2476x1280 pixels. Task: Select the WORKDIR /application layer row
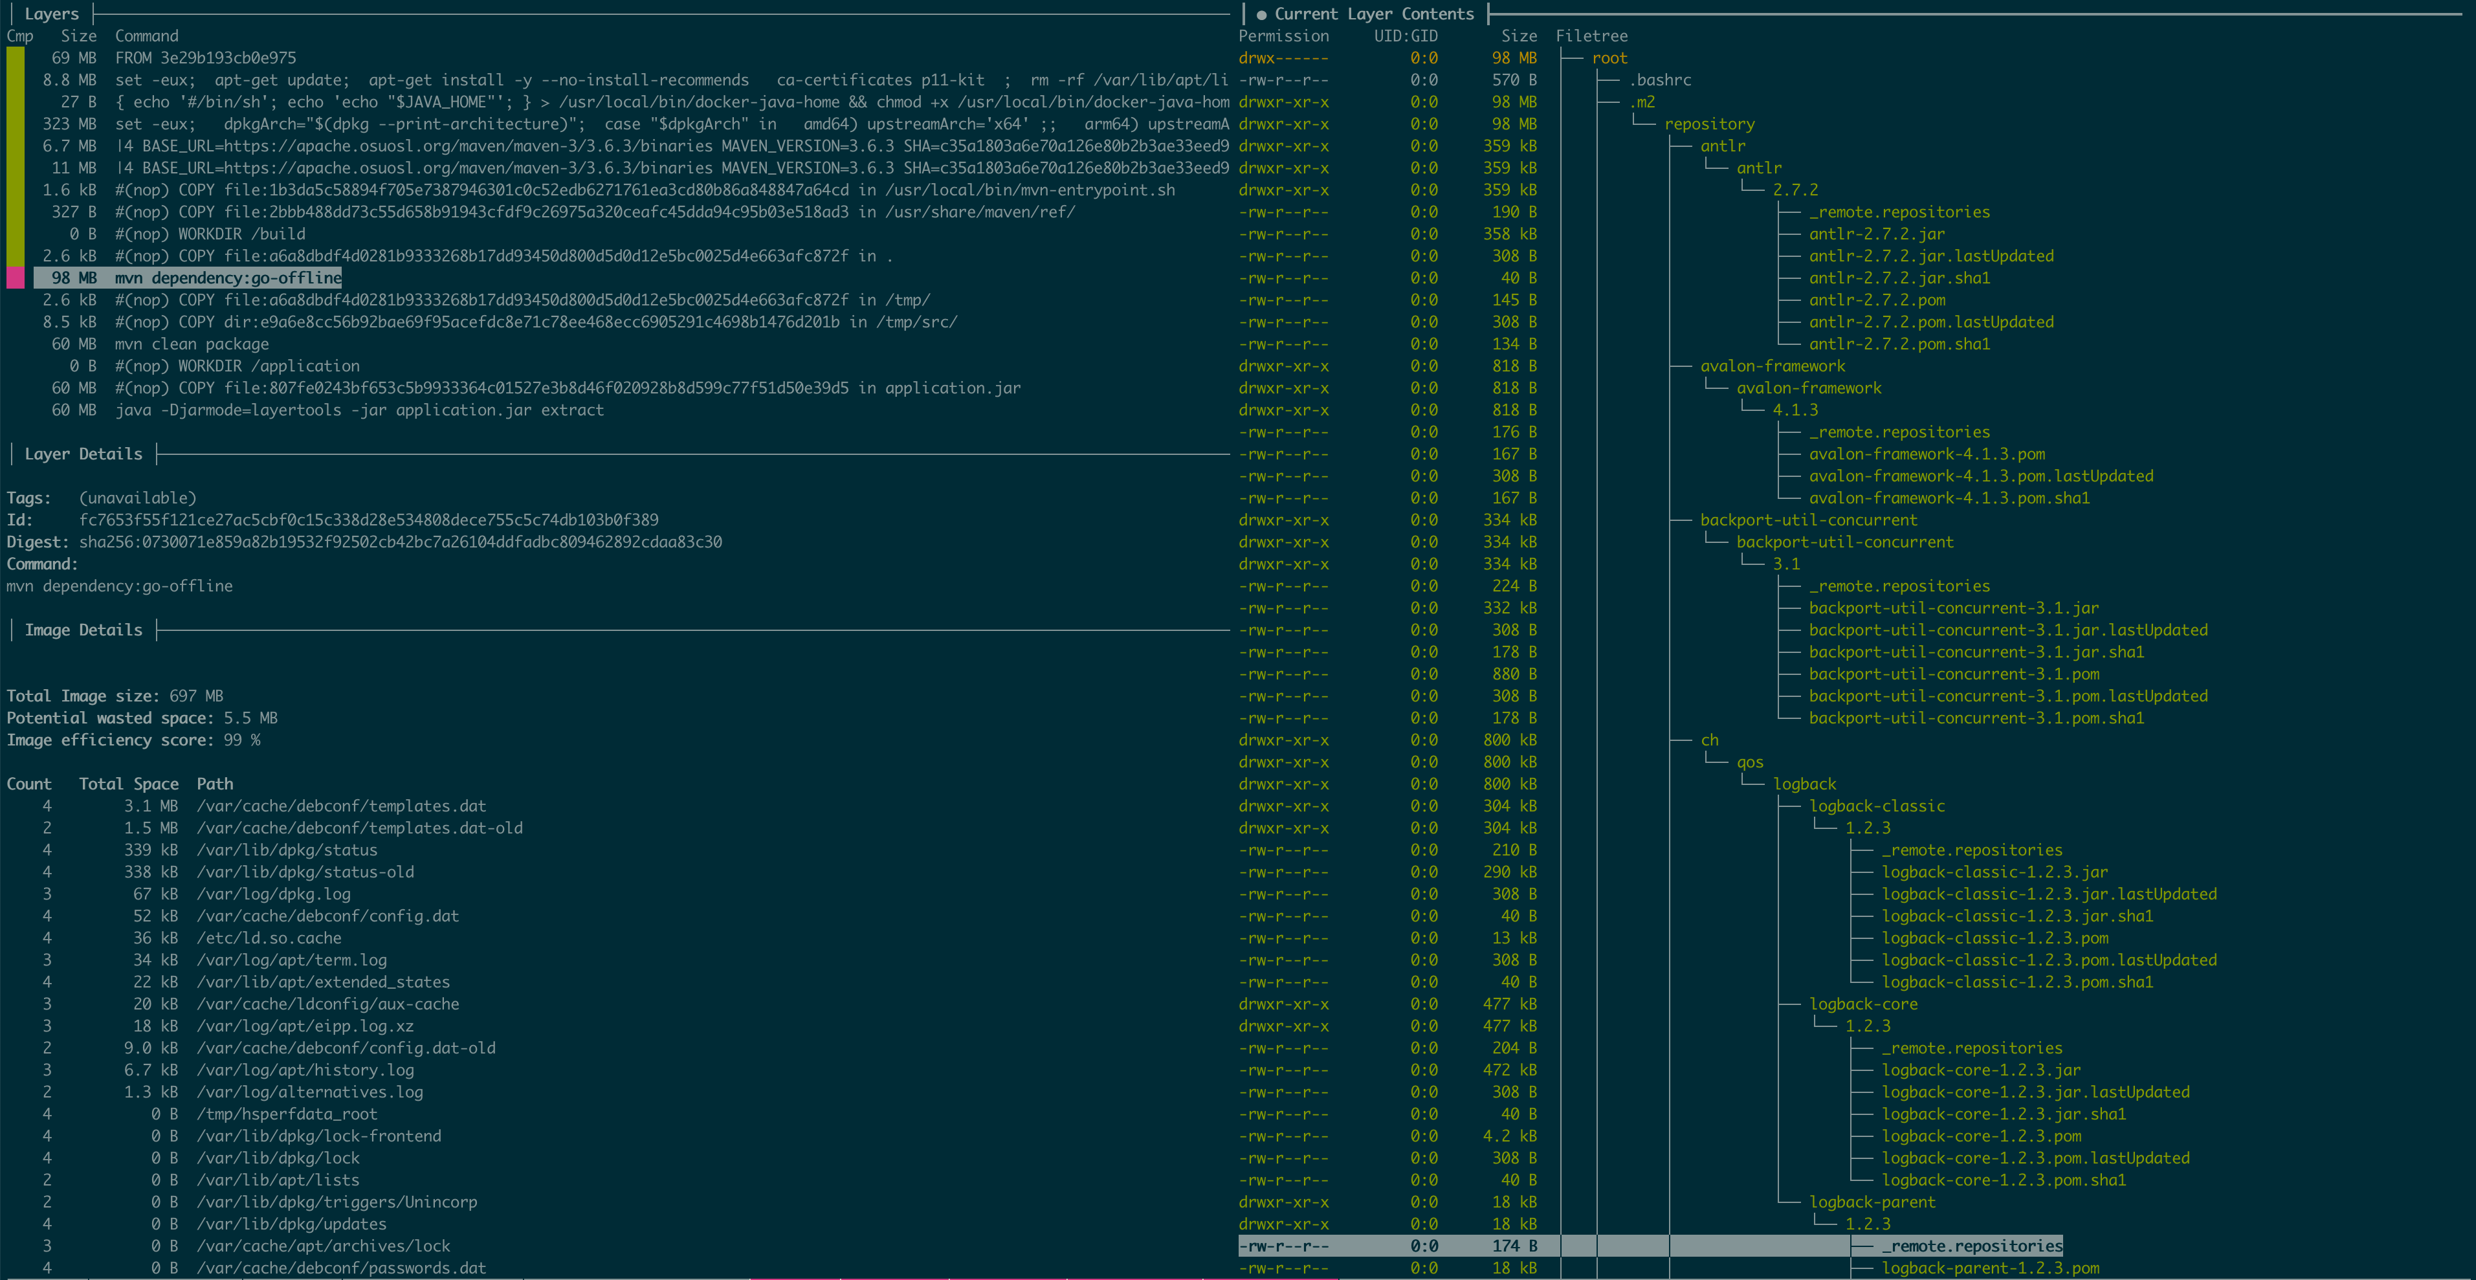236,366
